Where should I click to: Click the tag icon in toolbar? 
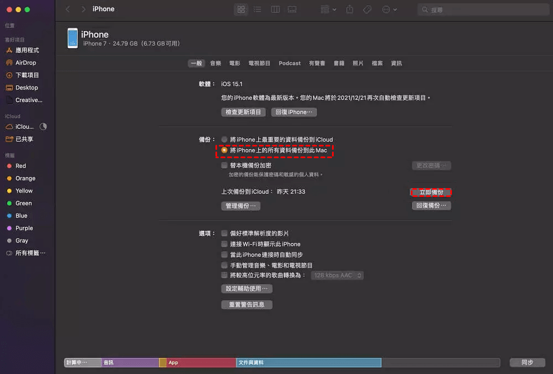click(367, 9)
